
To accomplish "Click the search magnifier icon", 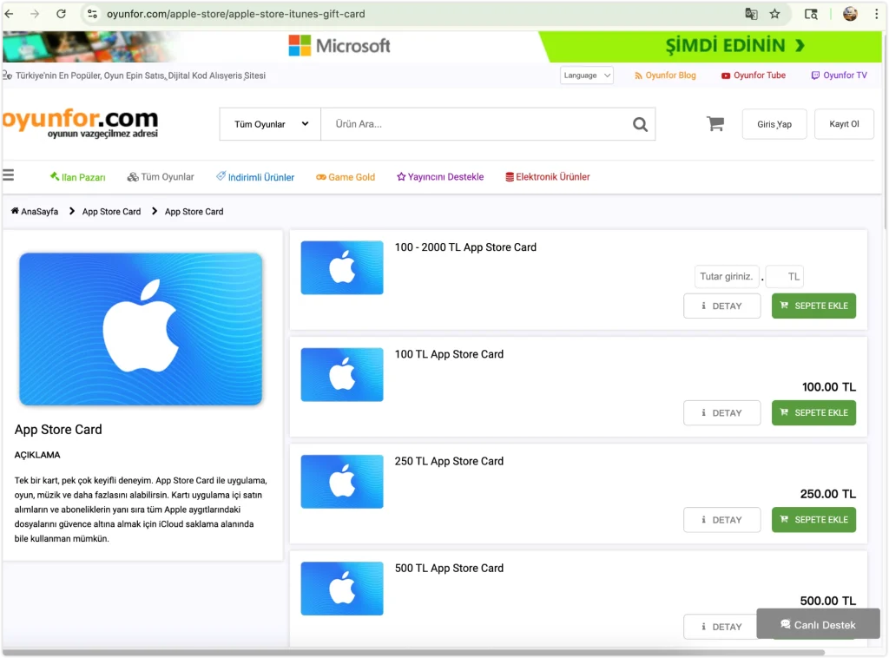I will click(640, 124).
